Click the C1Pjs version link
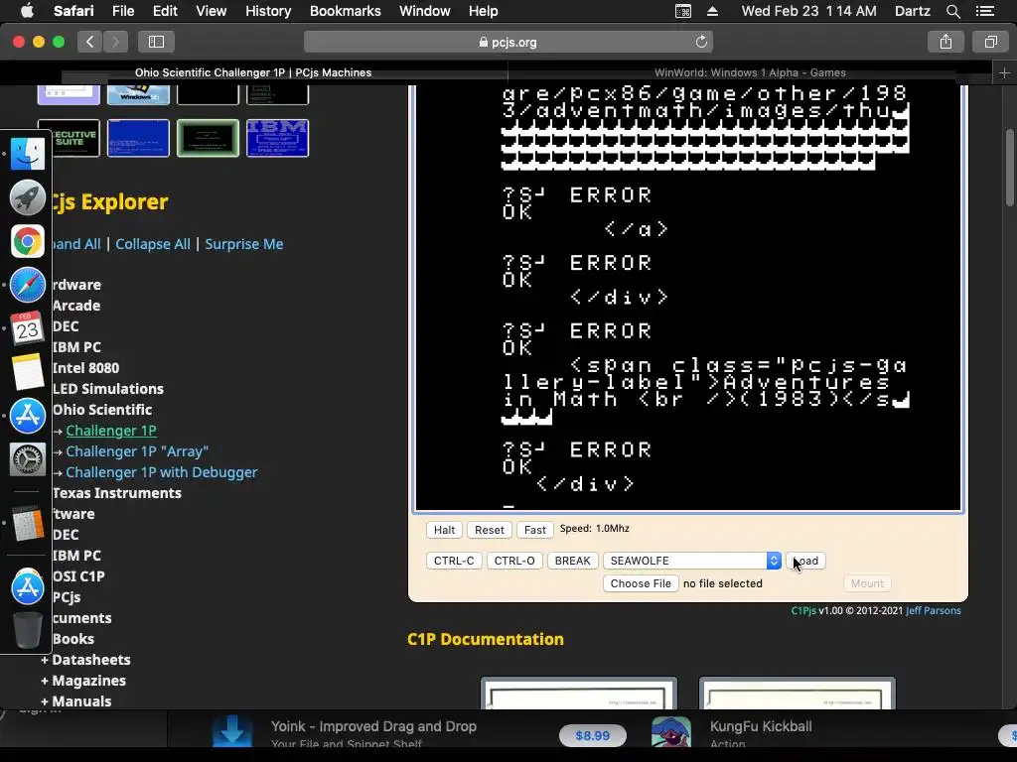Screen dimensions: 1017x762 [802, 610]
